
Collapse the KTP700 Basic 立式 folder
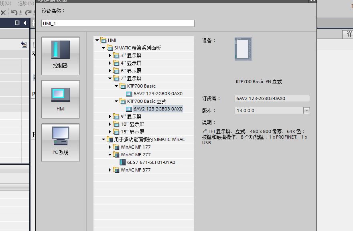116,101
